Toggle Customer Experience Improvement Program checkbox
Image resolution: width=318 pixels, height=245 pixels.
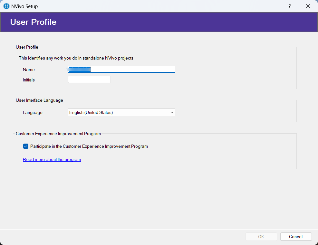point(26,146)
